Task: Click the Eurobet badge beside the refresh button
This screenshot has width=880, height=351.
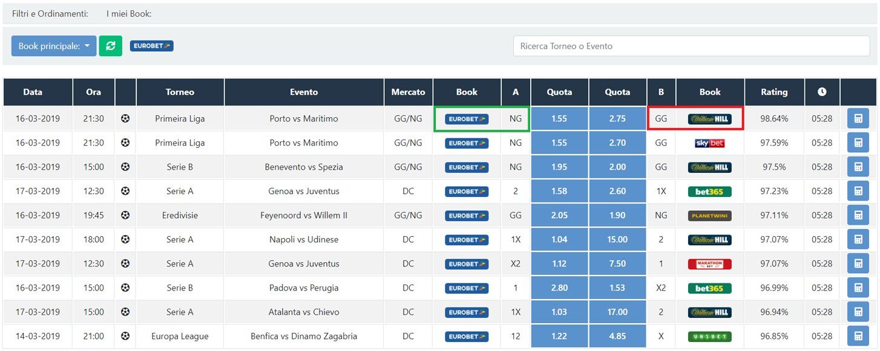Action: click(x=151, y=46)
